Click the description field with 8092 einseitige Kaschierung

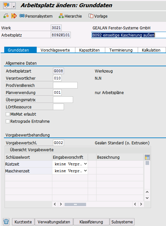click(129, 35)
